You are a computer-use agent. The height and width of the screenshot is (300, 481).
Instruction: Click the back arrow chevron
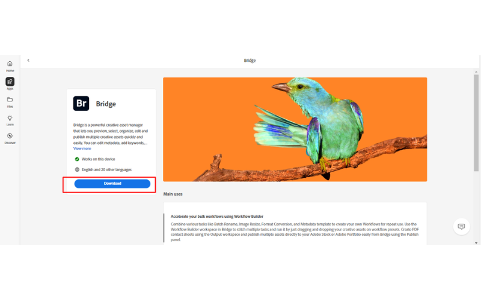coord(28,61)
